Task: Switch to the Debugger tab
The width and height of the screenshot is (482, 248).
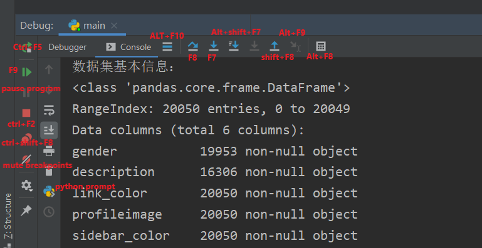Action: pos(67,47)
